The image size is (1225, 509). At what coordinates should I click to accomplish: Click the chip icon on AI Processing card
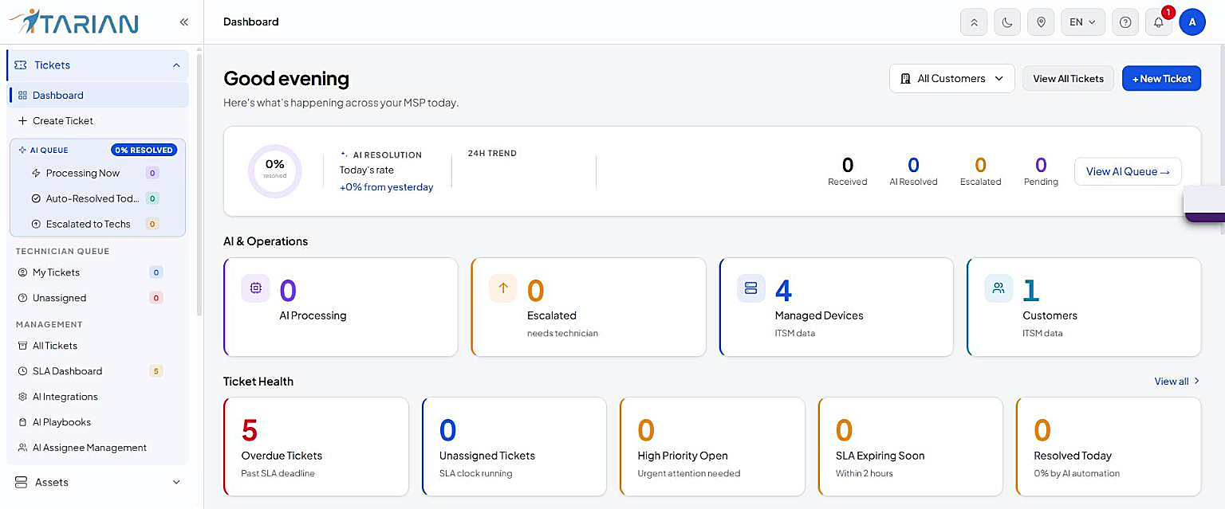tap(255, 288)
